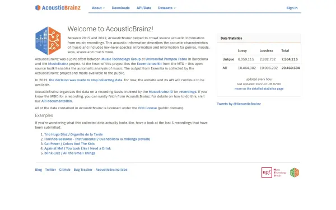Expand the About dropdown menu
The image size is (336, 210).
click(x=99, y=8)
